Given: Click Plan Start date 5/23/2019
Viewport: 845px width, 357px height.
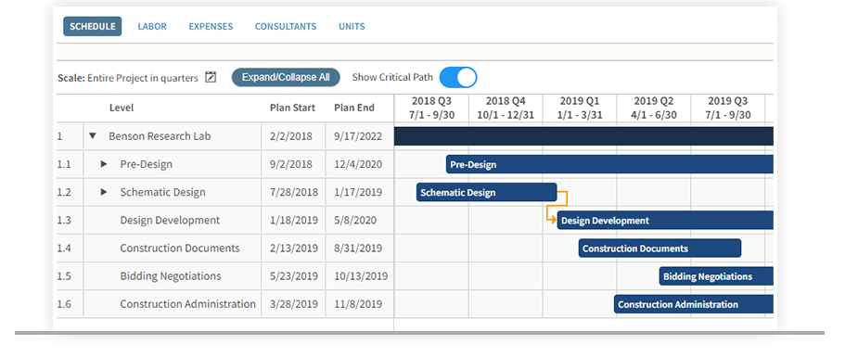Looking at the screenshot, I should coord(294,276).
